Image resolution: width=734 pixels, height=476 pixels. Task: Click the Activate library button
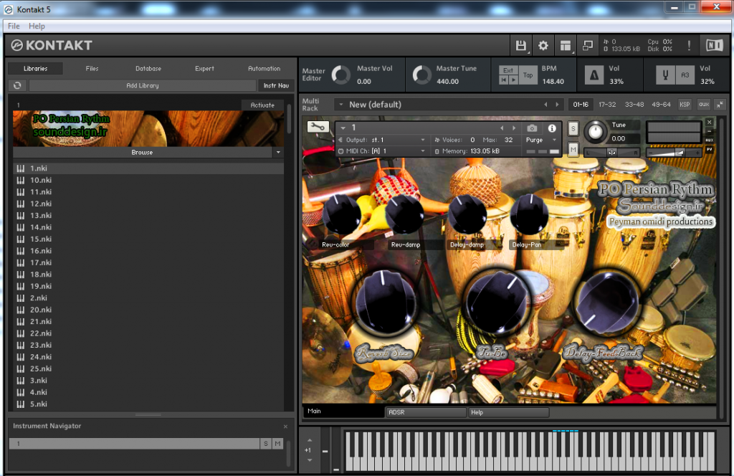(x=262, y=105)
